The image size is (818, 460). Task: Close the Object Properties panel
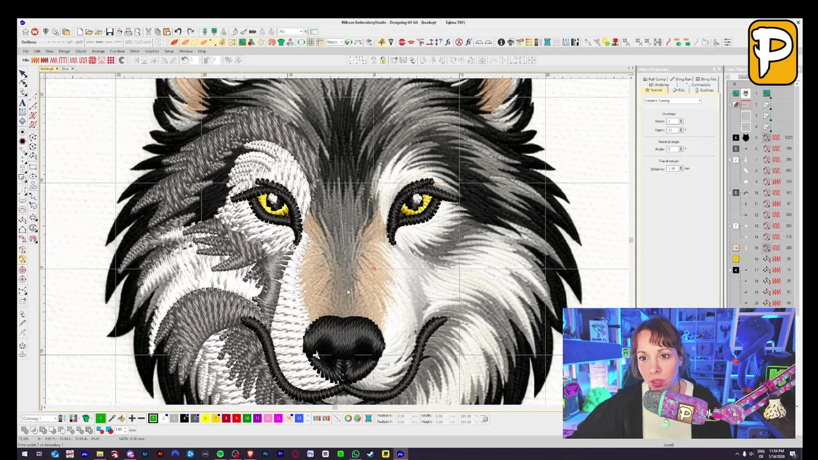point(719,69)
